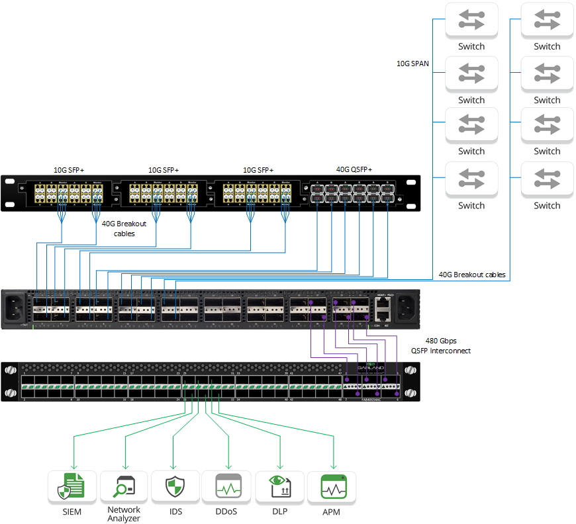Viewport: 576px width, 524px height.
Task: Open the DDoS waveform window icon
Action: pos(227,488)
